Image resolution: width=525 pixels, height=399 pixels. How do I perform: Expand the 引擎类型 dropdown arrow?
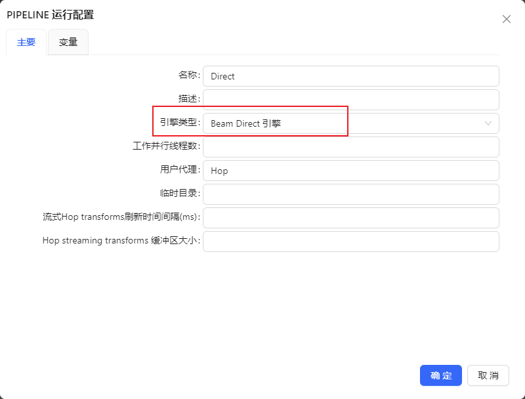click(488, 123)
